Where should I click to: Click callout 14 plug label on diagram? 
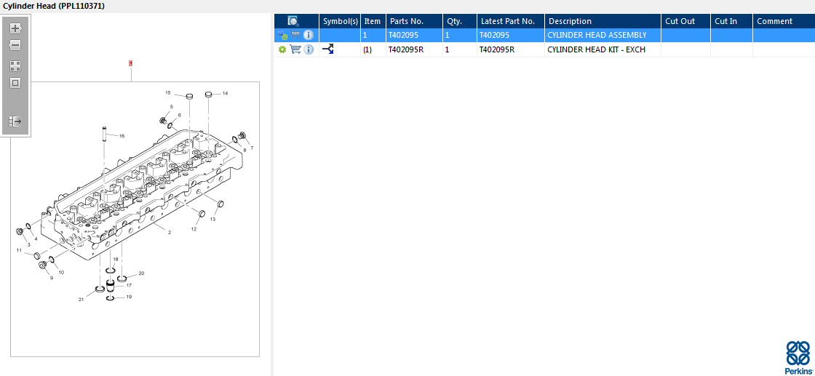tap(225, 94)
